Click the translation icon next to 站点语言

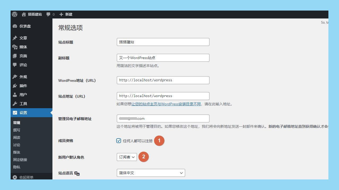(77, 173)
